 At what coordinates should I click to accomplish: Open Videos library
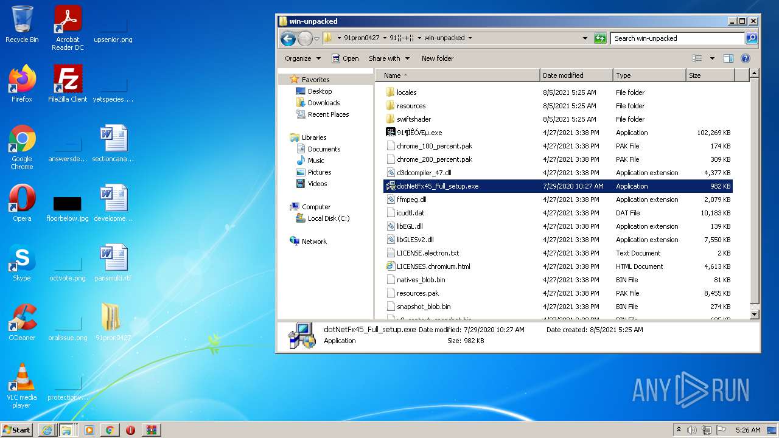point(317,184)
